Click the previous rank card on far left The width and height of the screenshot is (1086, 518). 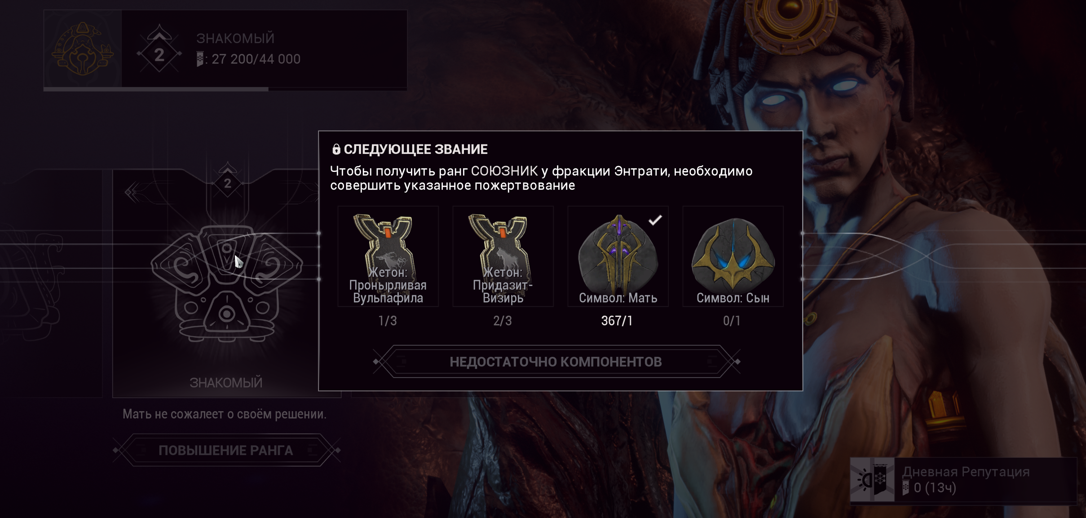coord(51,284)
